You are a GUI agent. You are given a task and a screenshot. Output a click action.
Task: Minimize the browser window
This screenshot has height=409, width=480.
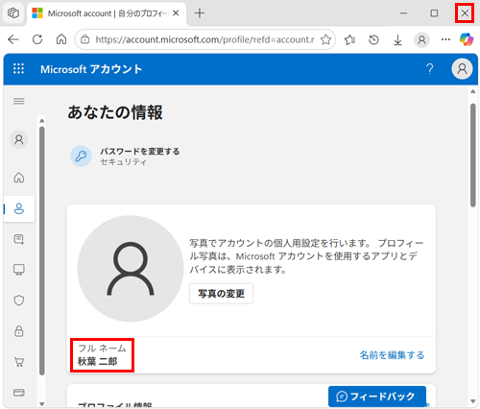pyautogui.click(x=403, y=13)
